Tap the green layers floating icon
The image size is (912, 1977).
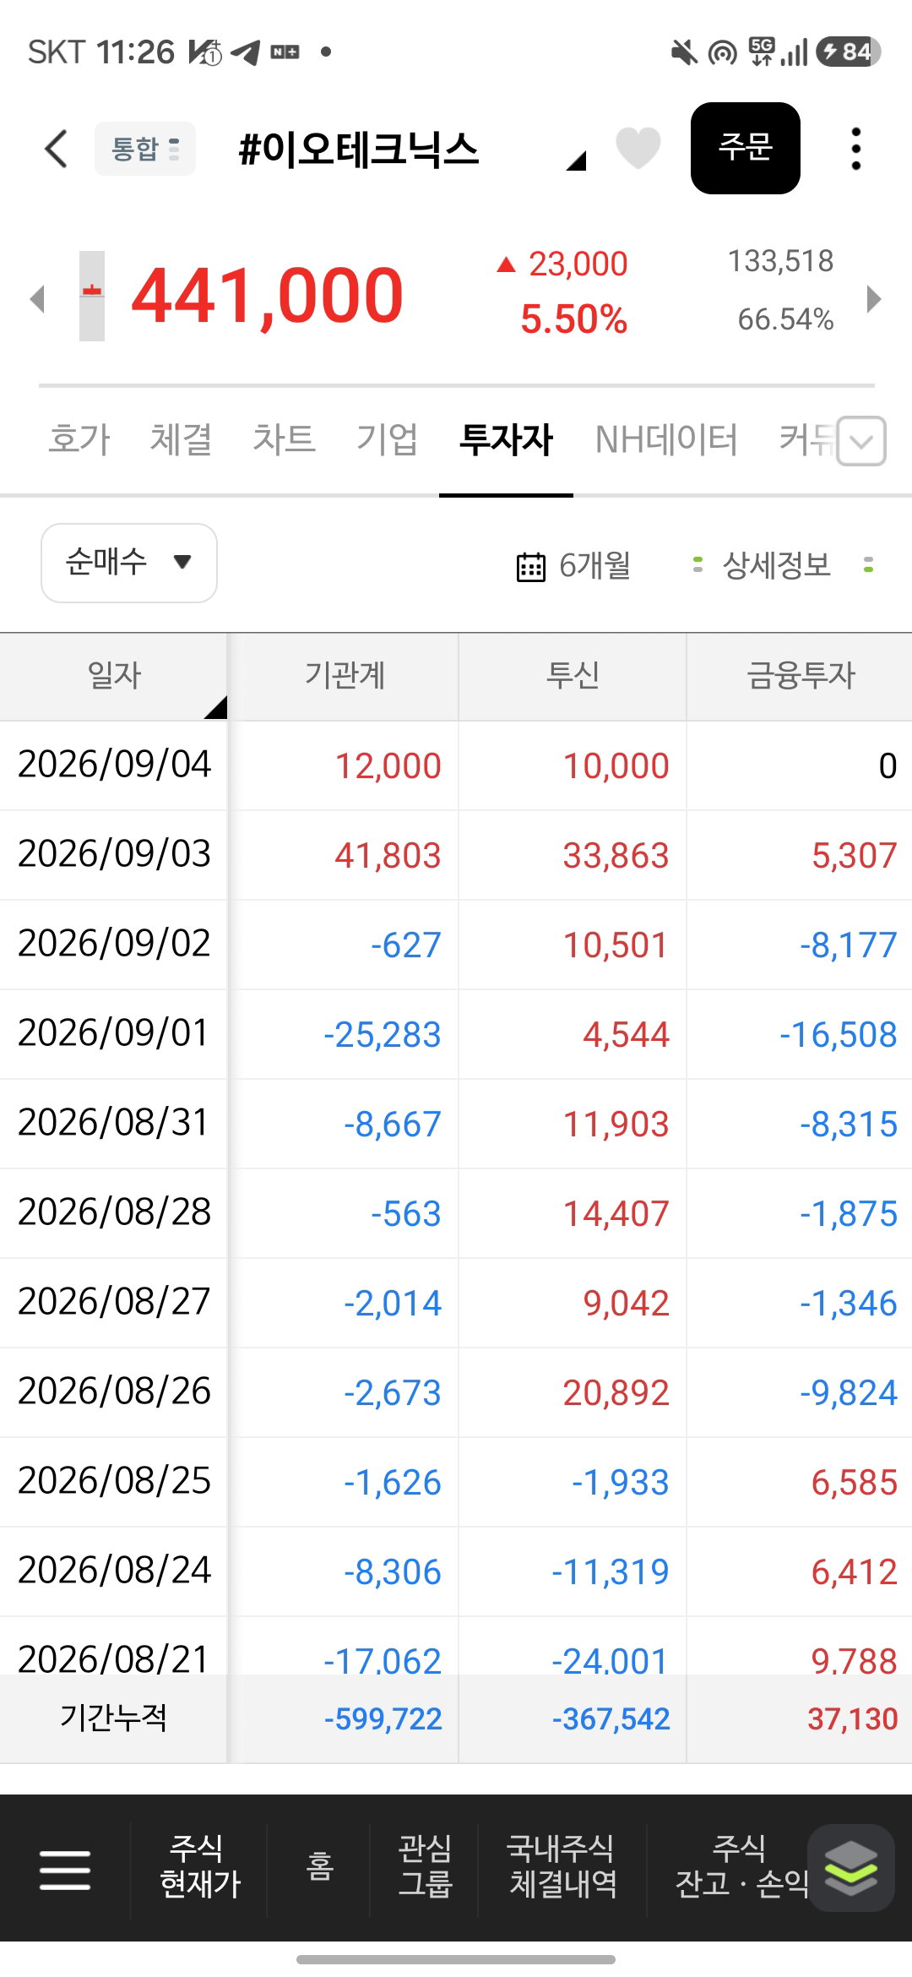coord(851,1868)
